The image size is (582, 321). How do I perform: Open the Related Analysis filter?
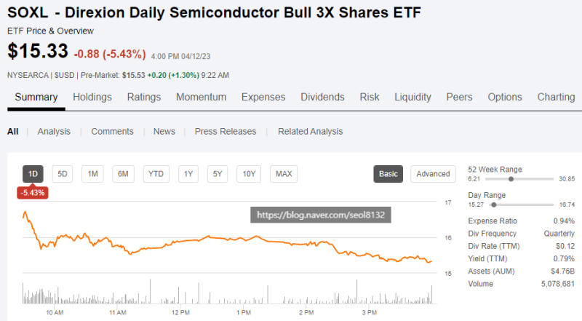click(310, 132)
